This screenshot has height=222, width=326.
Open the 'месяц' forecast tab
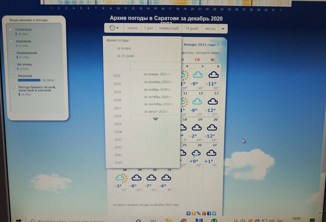point(210,28)
